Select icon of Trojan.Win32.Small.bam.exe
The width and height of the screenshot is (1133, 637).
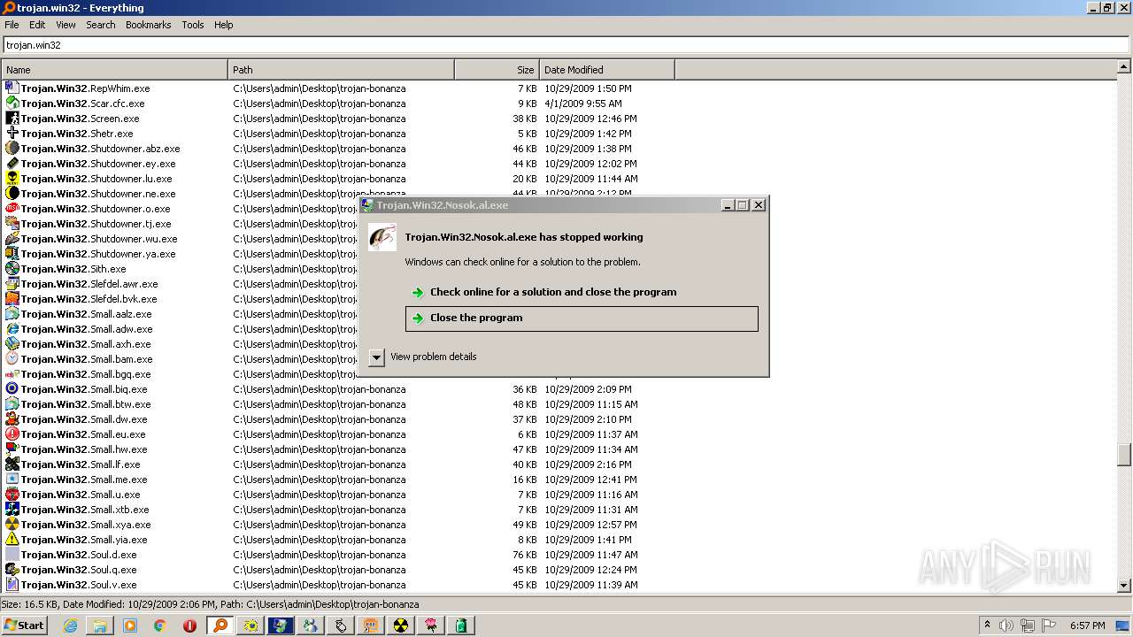12,359
